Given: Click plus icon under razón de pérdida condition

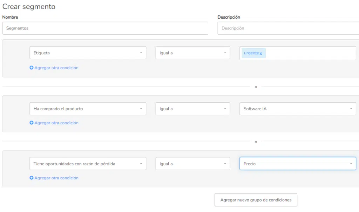Looking at the screenshot, I should click(32, 178).
